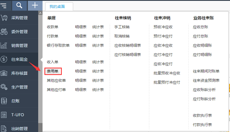Click the 生产管理 gears icon
Image resolution: width=230 pixels, height=132 pixels.
4,87
